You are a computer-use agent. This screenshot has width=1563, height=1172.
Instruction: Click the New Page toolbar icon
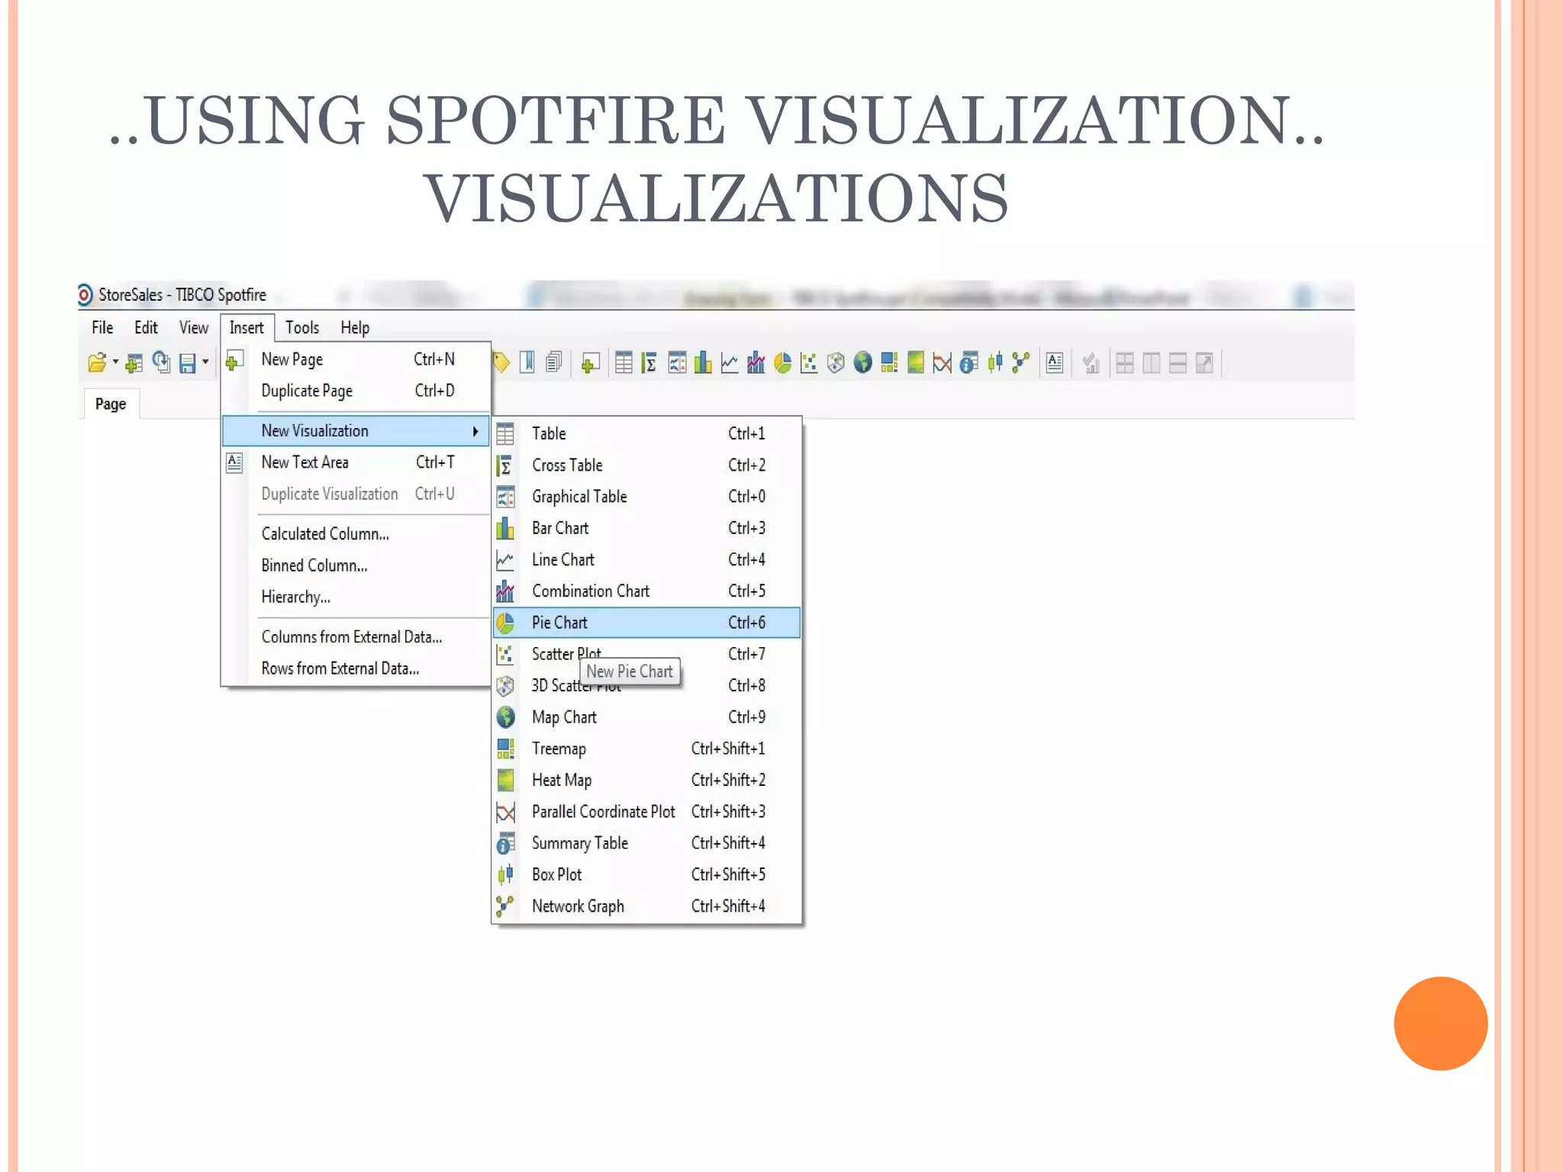pos(590,363)
